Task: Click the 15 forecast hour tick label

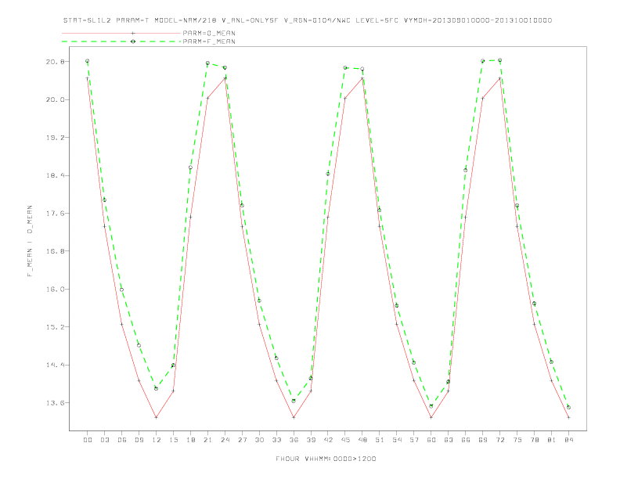Action: pyautogui.click(x=173, y=440)
